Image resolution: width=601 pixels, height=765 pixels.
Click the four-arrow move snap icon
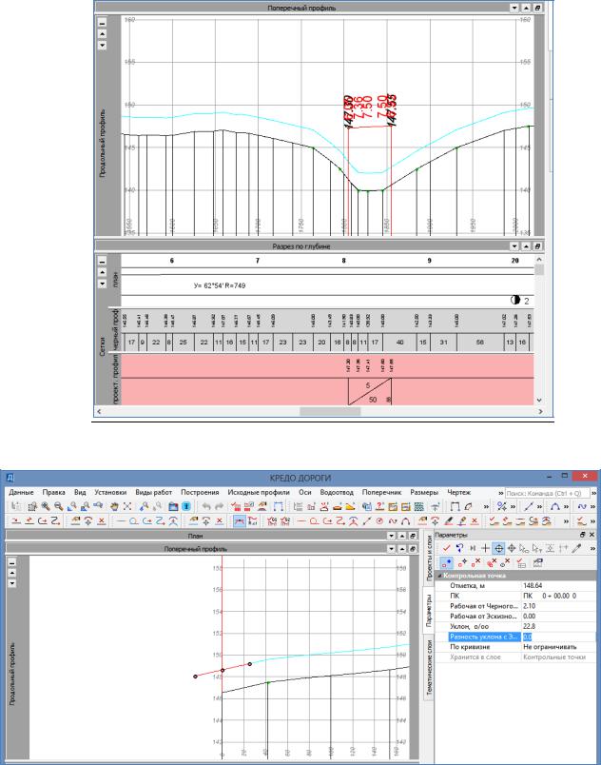[512, 548]
